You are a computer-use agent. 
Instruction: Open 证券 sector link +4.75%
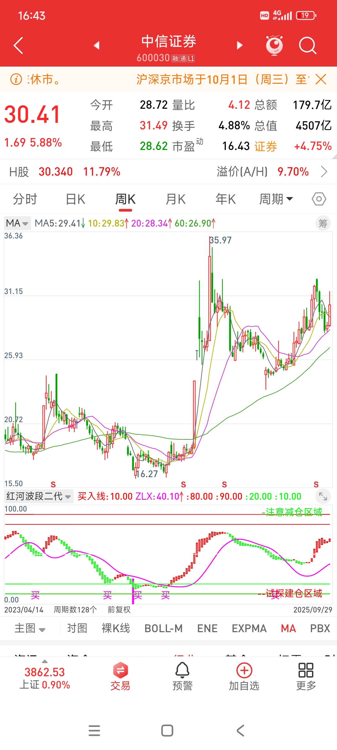293,146
